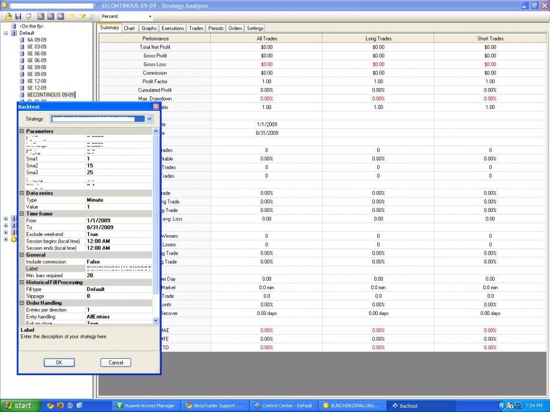Click the Backtest properties scrollbar up arrow
Viewport: 550px width, 412px height.
156,131
